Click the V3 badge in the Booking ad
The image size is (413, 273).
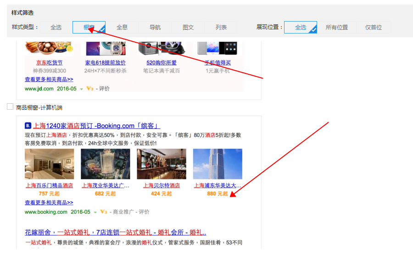104,212
